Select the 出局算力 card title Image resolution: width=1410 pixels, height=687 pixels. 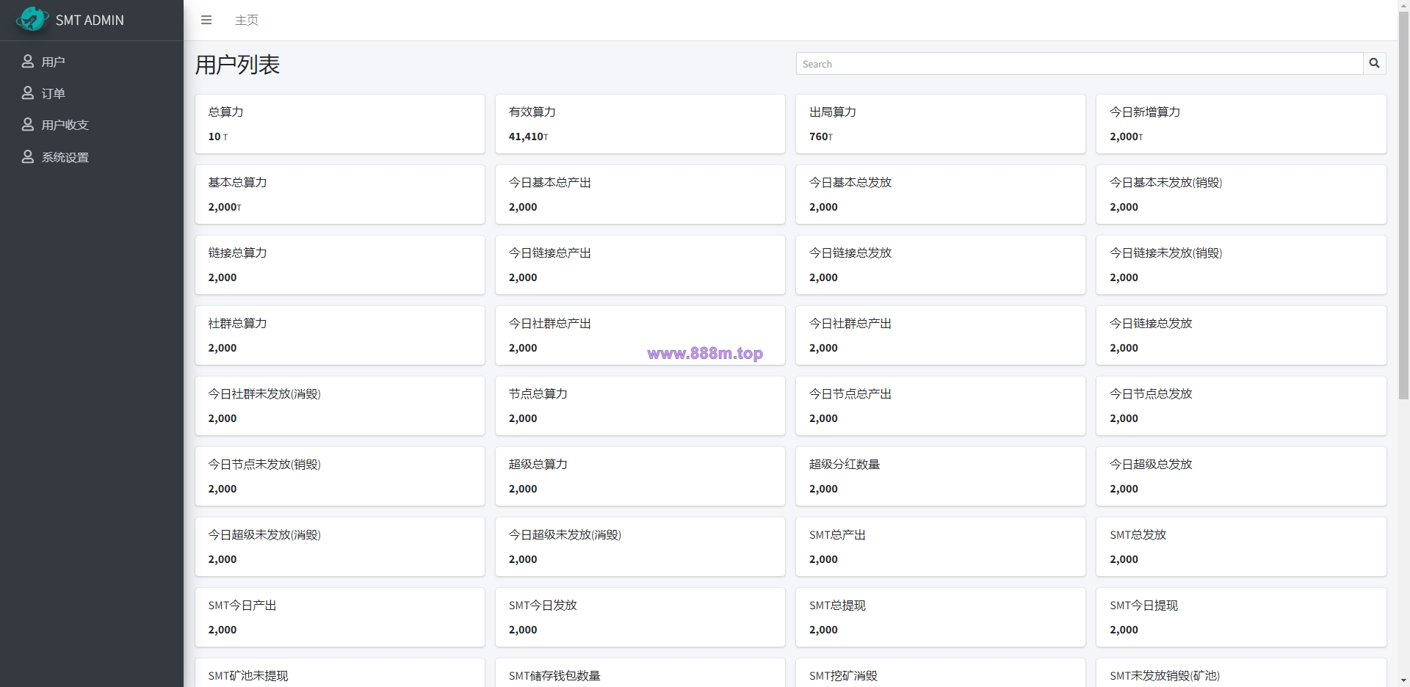coord(833,112)
